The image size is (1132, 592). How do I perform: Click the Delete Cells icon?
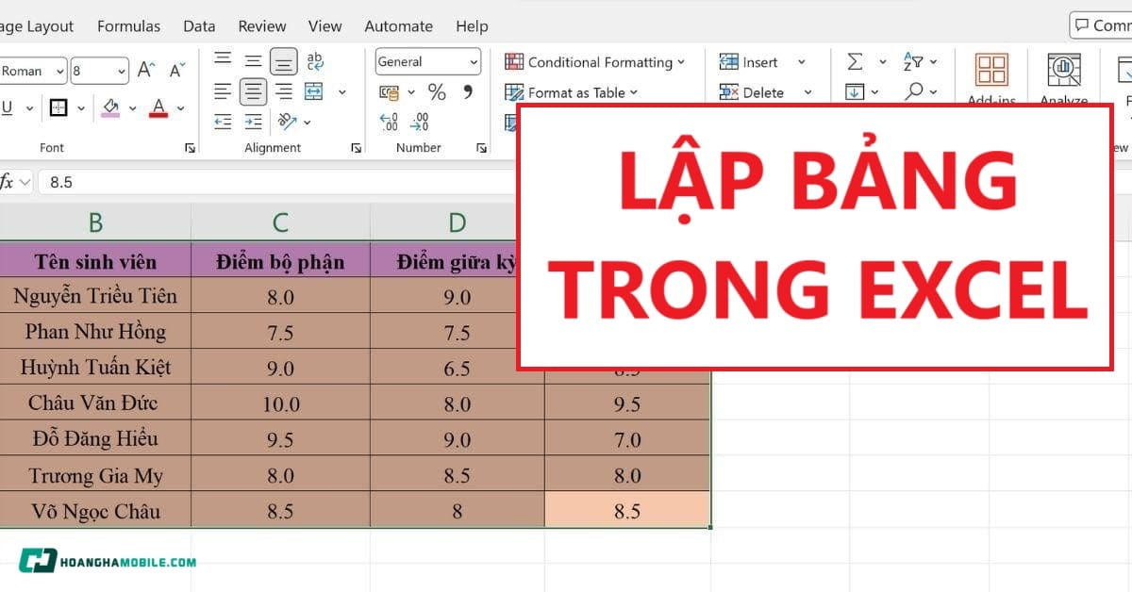[745, 91]
